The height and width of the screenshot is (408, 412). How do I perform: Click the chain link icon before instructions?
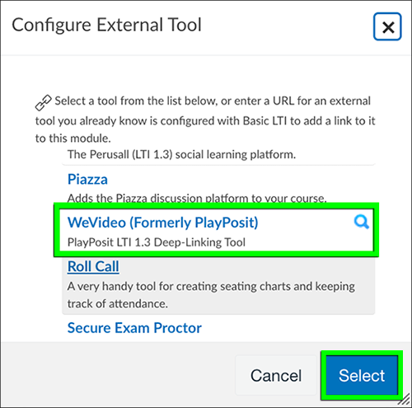(x=43, y=103)
